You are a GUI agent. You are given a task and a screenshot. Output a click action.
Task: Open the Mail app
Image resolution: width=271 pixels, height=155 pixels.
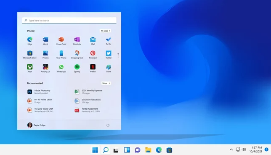[x=93, y=41]
